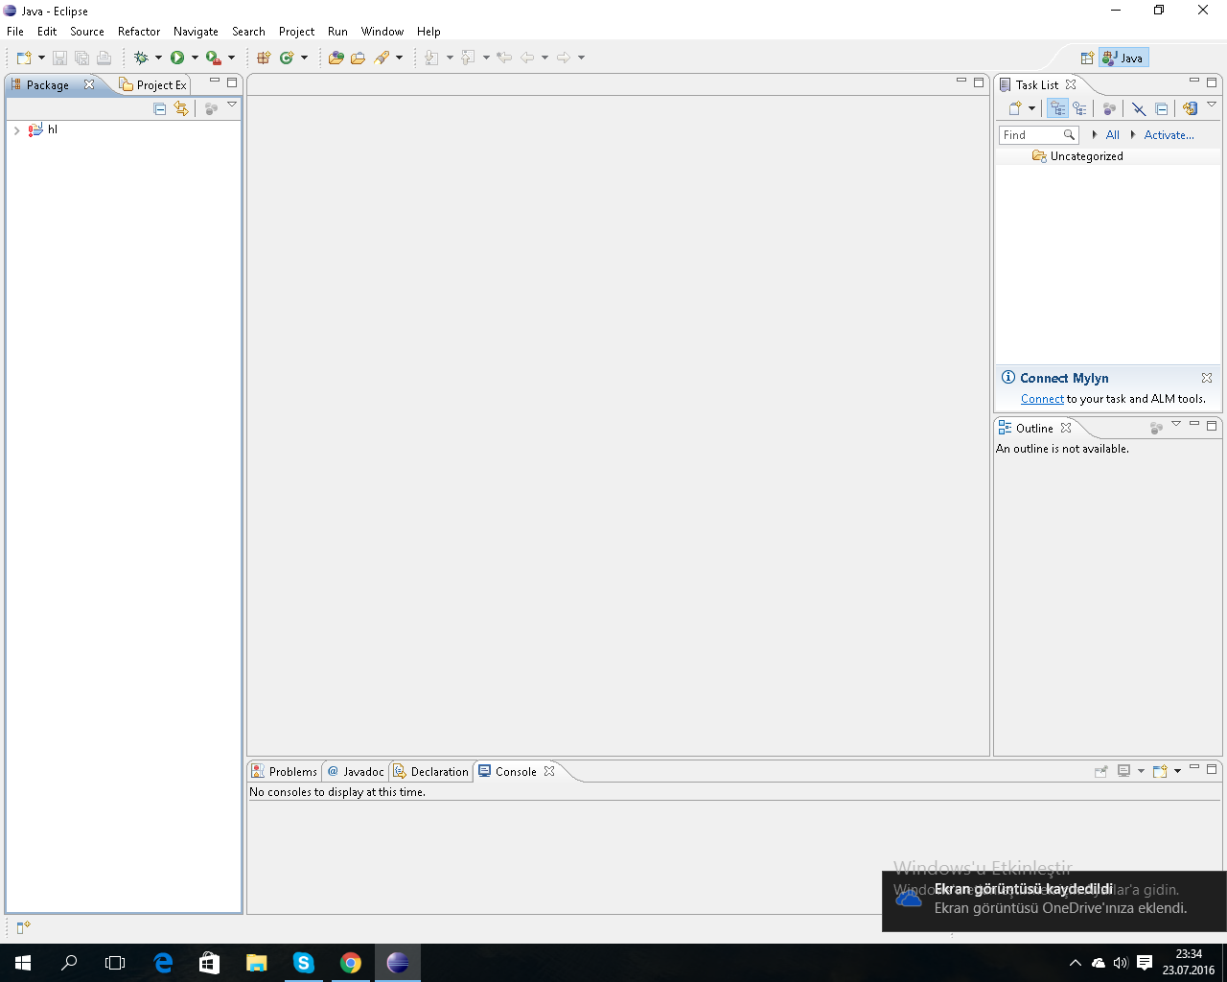Viewport: 1227px width, 982px height.
Task: Click the Open Type icon
Action: pyautogui.click(x=336, y=58)
